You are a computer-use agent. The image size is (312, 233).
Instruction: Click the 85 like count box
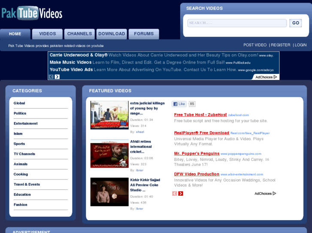coord(192,104)
